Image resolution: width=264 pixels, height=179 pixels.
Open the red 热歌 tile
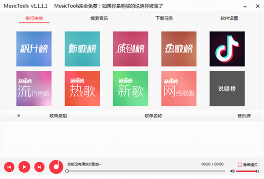82,88
